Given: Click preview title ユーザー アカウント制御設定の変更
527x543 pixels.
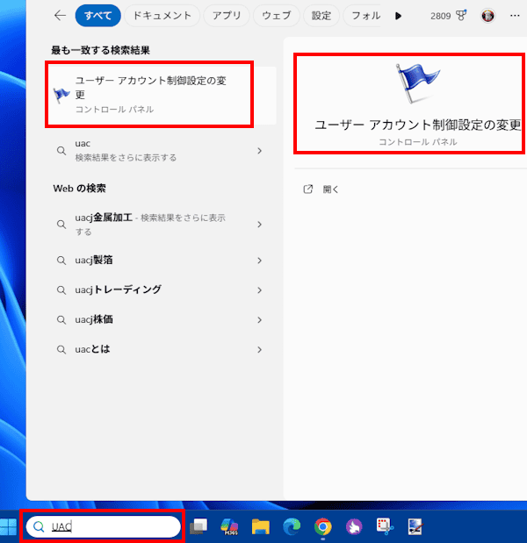Looking at the screenshot, I should 418,125.
